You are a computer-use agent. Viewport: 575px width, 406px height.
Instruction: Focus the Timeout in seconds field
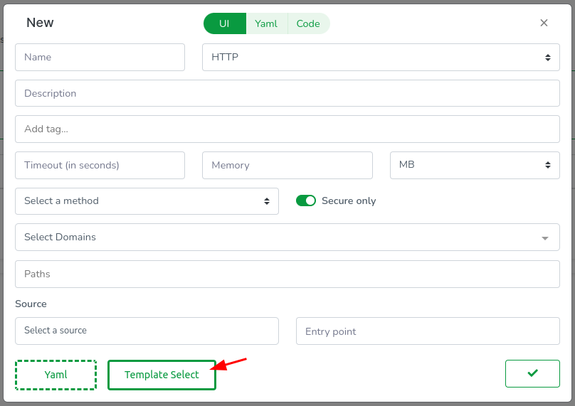[x=100, y=165]
